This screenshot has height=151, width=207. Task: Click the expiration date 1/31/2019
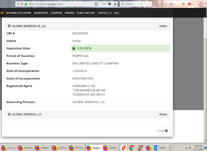[84, 48]
